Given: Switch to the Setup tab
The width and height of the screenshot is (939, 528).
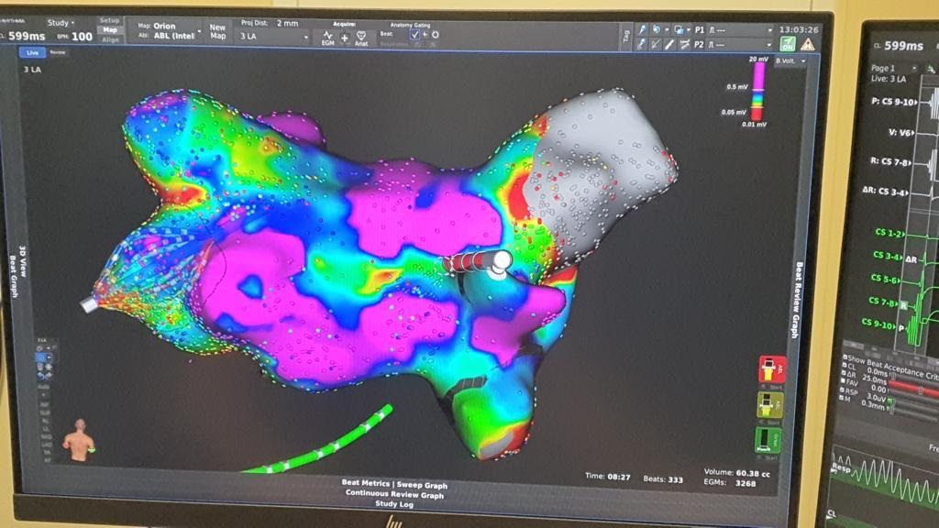Looking at the screenshot, I should pyautogui.click(x=110, y=20).
